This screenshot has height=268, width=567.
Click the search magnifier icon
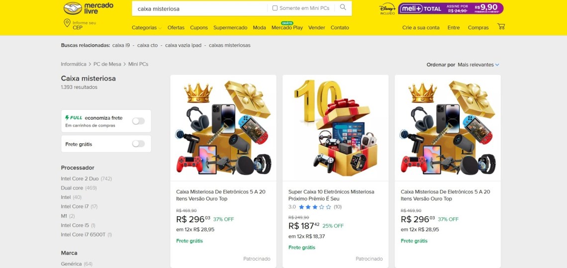[343, 8]
